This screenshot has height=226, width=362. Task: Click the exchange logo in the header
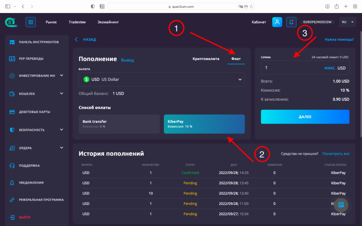click(10, 22)
